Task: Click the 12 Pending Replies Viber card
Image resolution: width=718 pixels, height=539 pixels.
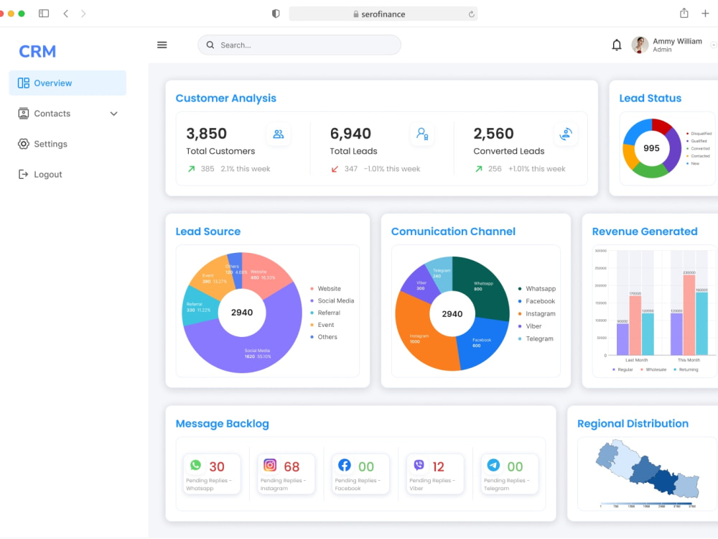Action: [x=435, y=474]
